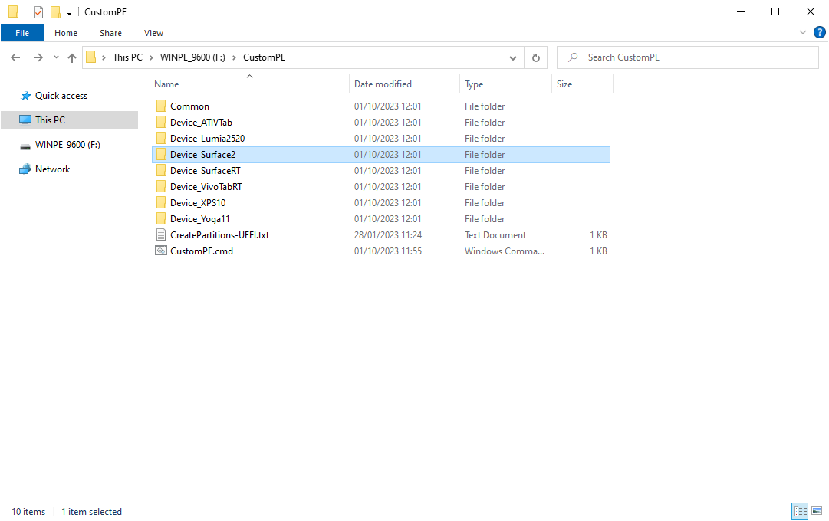Screen dimensions: 829x521
Task: Go up one folder level
Action: [72, 57]
